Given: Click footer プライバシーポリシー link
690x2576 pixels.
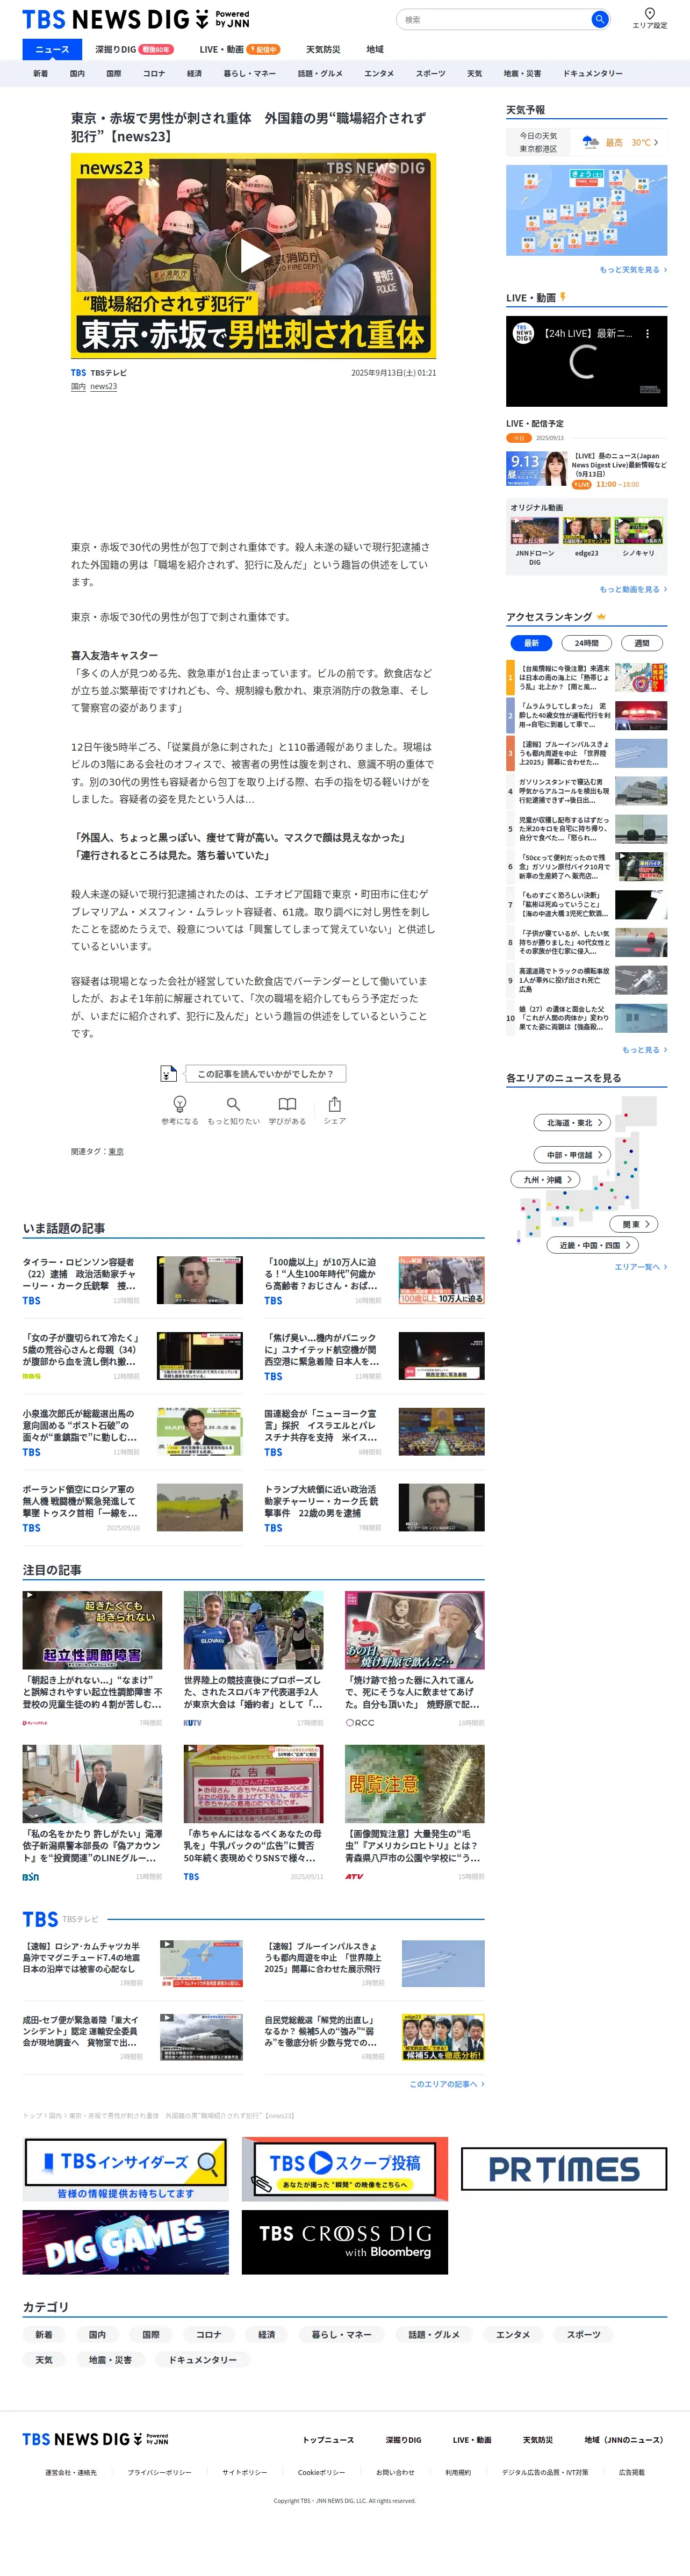Looking at the screenshot, I should point(159,2472).
